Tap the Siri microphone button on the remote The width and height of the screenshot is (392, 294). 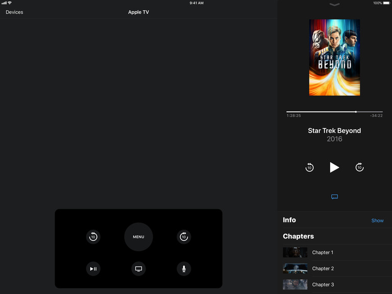(x=184, y=269)
